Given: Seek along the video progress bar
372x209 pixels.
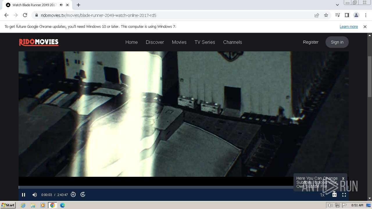Looking at the screenshot, I should click(184, 187).
